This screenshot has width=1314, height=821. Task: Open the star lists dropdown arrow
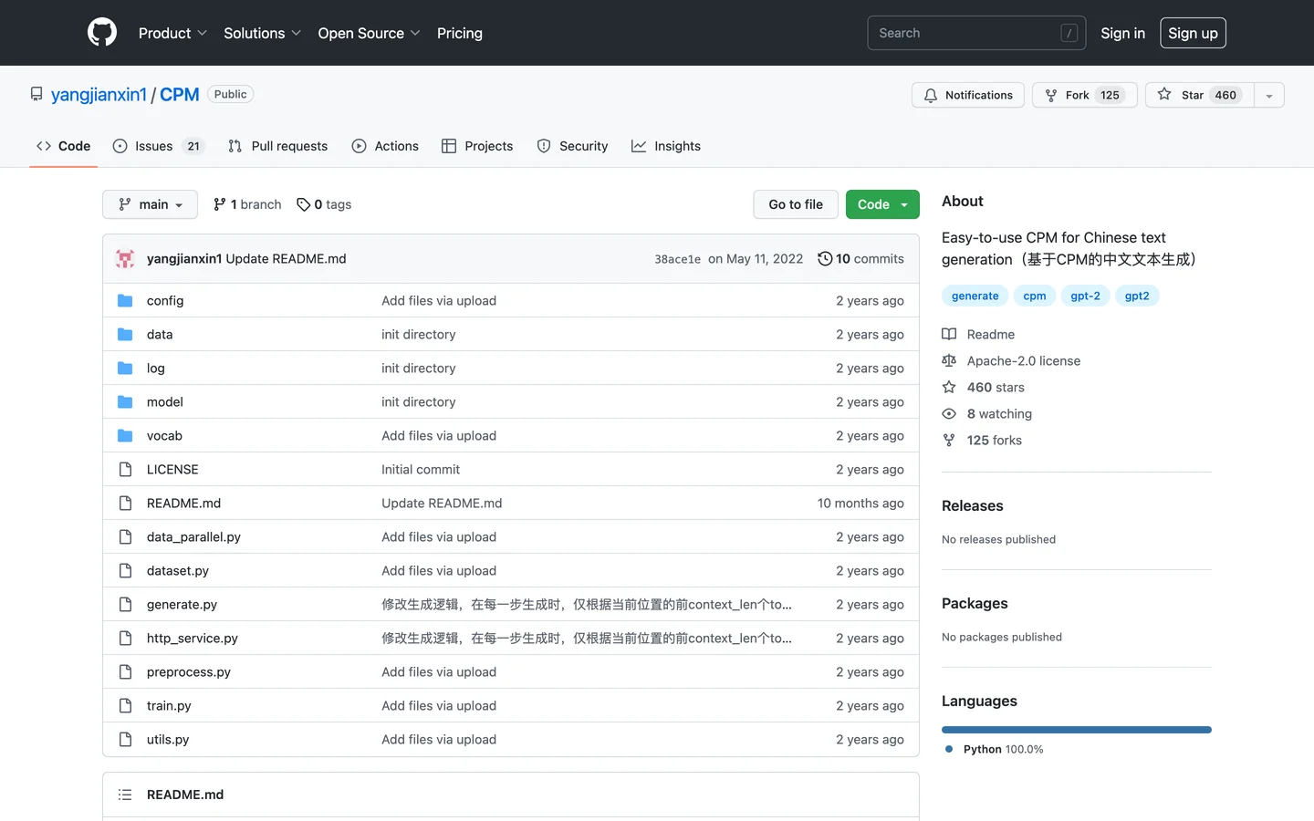pyautogui.click(x=1269, y=95)
